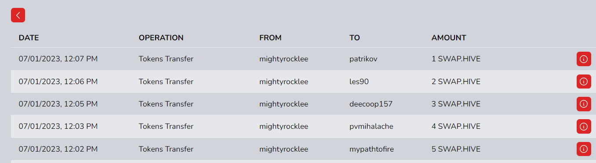Select recipient patrikov
Image resolution: width=596 pixels, height=163 pixels.
click(x=363, y=59)
